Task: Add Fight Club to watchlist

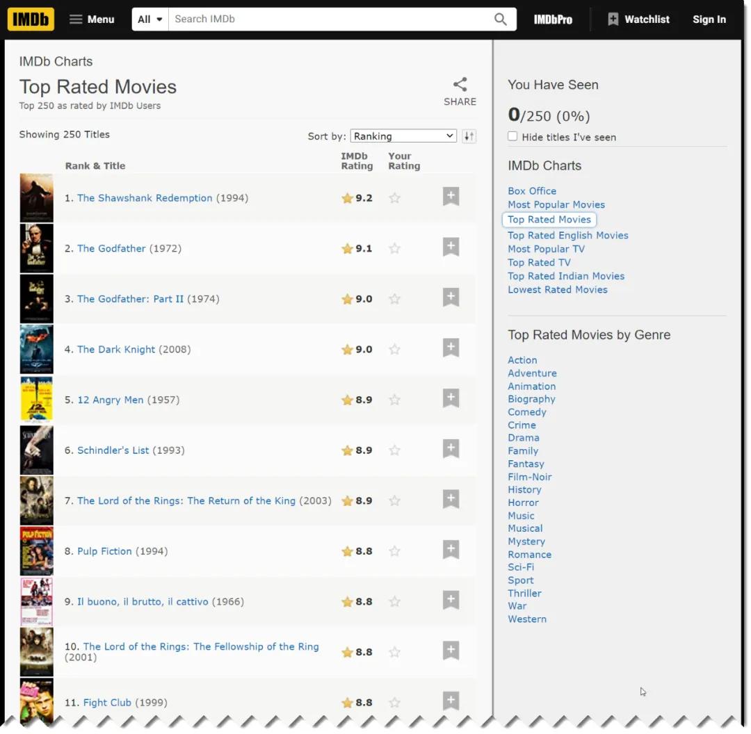Action: point(451,701)
